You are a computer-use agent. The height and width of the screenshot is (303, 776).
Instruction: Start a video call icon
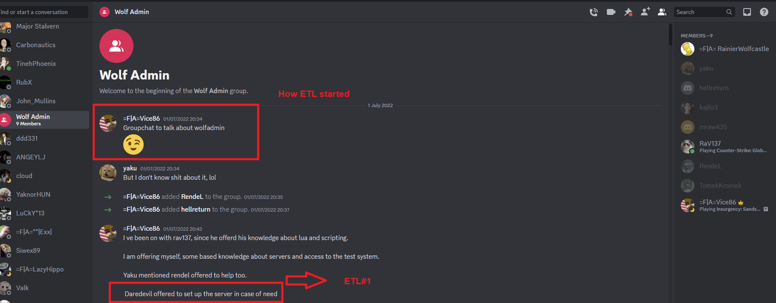click(x=610, y=12)
